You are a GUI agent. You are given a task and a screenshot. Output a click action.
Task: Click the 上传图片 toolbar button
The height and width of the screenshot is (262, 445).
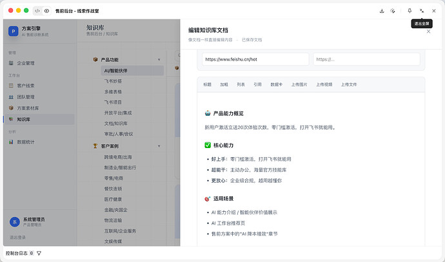(x=299, y=84)
